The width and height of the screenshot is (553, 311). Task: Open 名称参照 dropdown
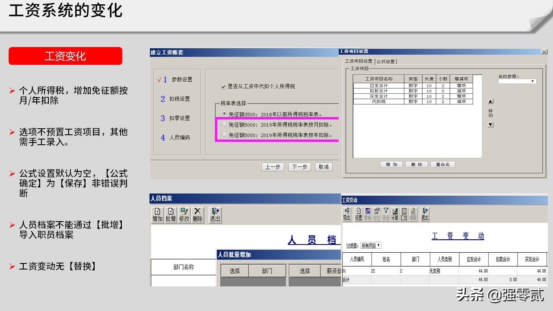(517, 81)
